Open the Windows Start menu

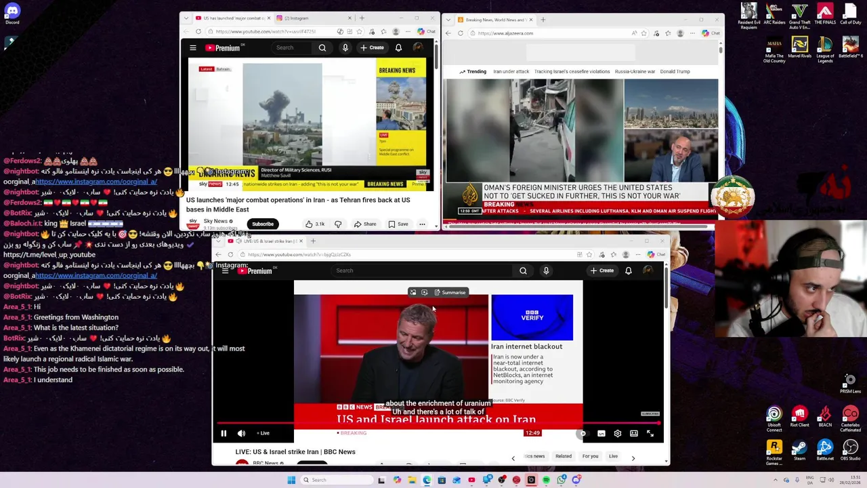[291, 480]
